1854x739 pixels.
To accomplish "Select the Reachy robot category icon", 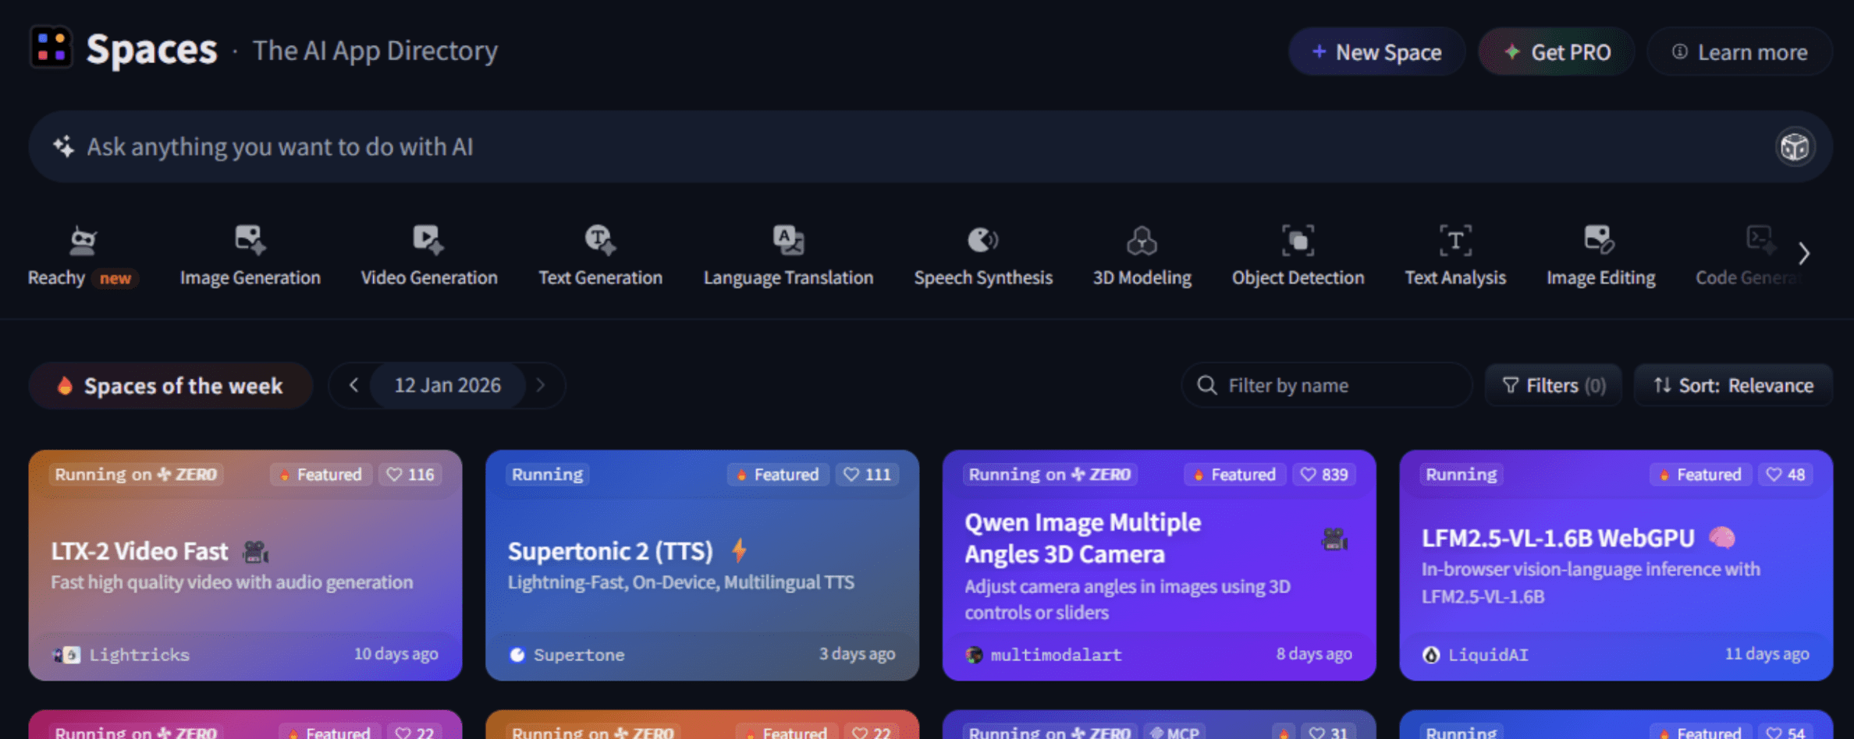I will click(83, 241).
